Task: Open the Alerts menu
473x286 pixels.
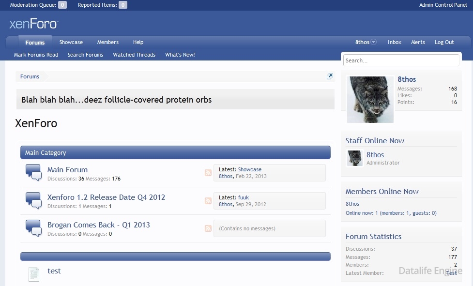Action: point(418,42)
